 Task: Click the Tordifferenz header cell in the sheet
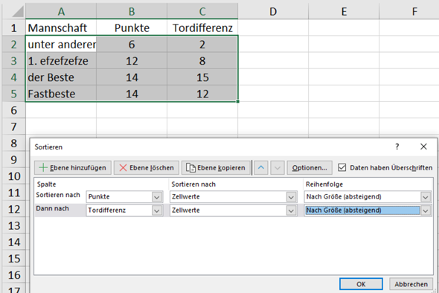(202, 28)
